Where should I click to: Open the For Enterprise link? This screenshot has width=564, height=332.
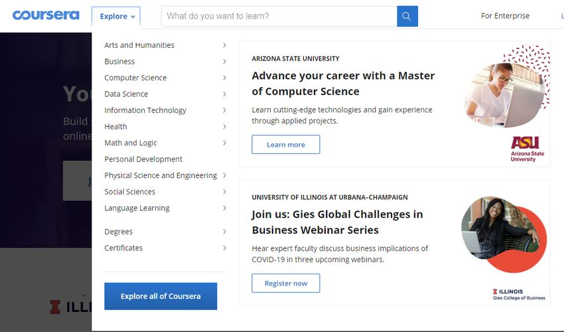505,16
